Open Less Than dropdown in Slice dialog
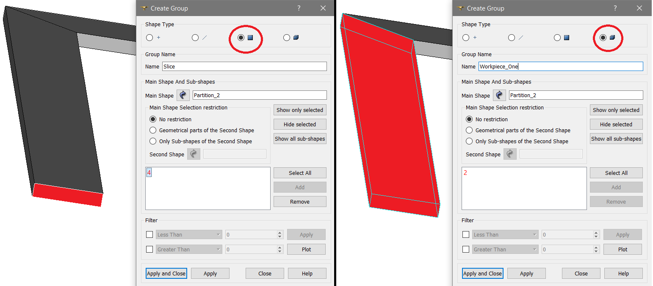 click(189, 234)
